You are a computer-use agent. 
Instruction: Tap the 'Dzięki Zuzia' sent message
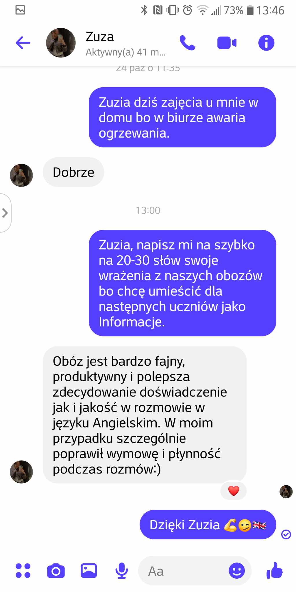(x=208, y=525)
